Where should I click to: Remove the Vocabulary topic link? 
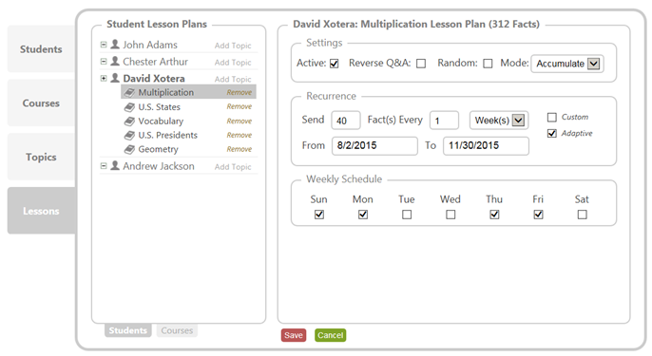coord(240,121)
